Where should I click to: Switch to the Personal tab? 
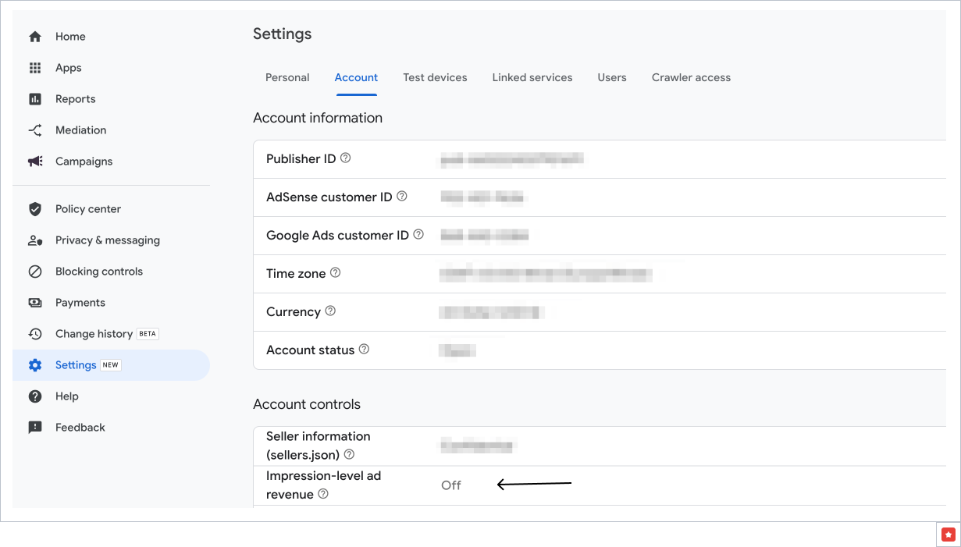coord(287,77)
